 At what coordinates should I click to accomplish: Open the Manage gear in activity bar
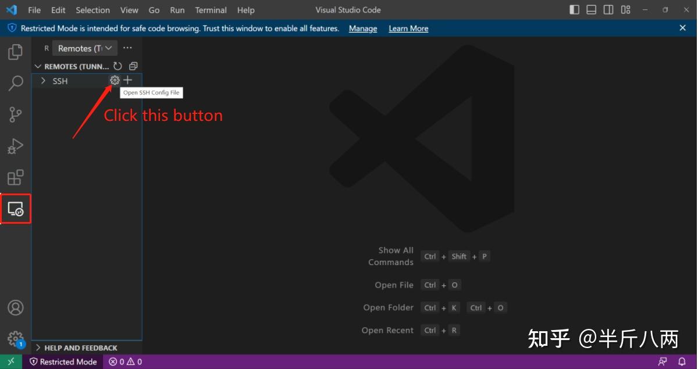click(x=16, y=338)
